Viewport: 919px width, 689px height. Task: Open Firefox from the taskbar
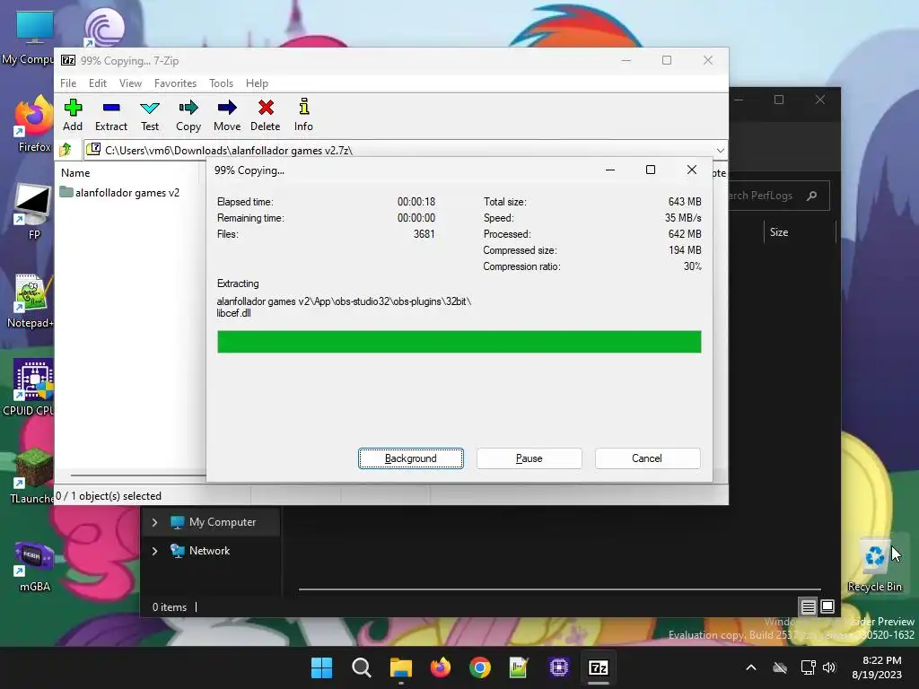coord(440,667)
